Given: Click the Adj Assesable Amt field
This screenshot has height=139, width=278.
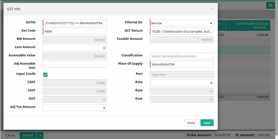Looking at the screenshot, I should click(75, 64).
